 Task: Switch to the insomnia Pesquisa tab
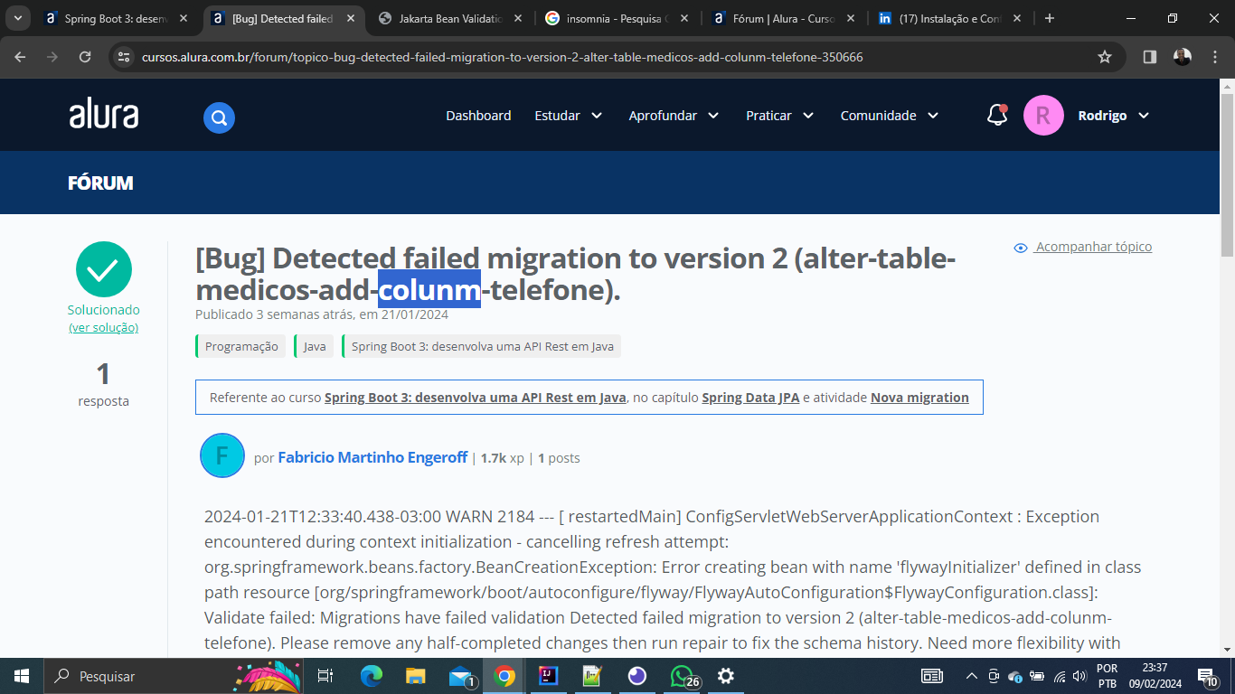pos(617,18)
